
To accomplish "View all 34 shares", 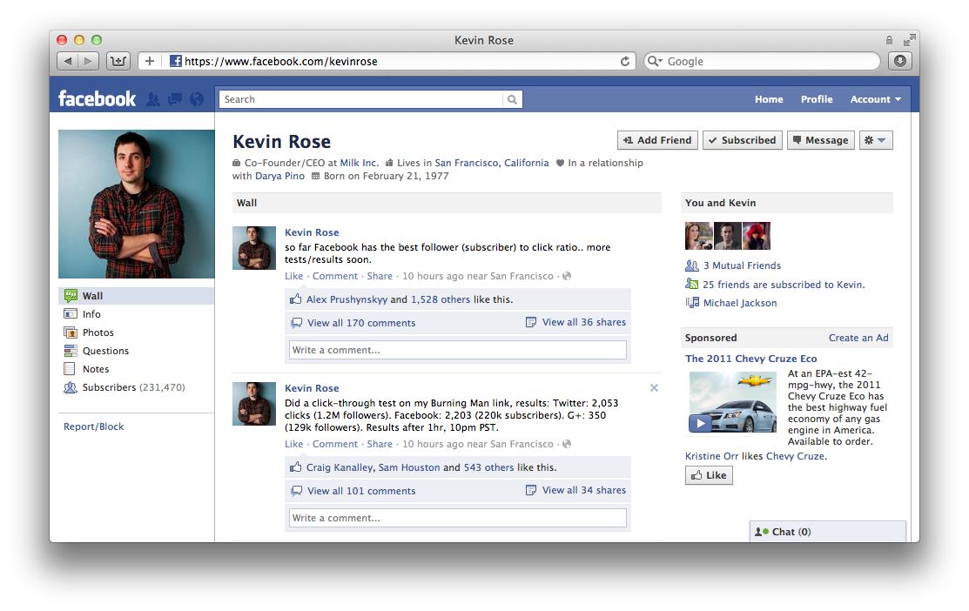I will pyautogui.click(x=584, y=490).
